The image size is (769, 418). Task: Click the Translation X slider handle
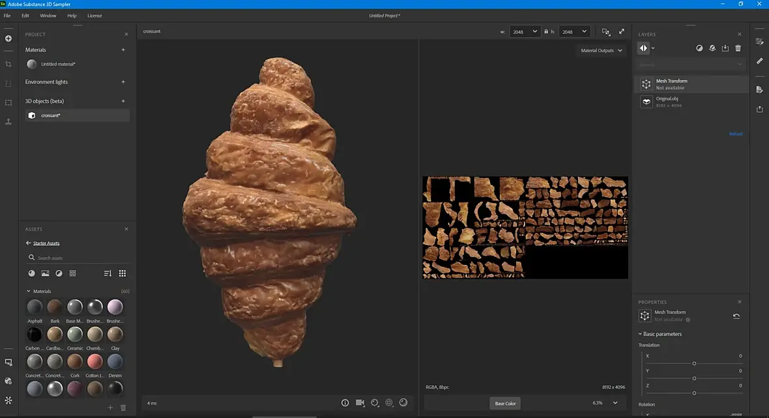click(x=694, y=363)
